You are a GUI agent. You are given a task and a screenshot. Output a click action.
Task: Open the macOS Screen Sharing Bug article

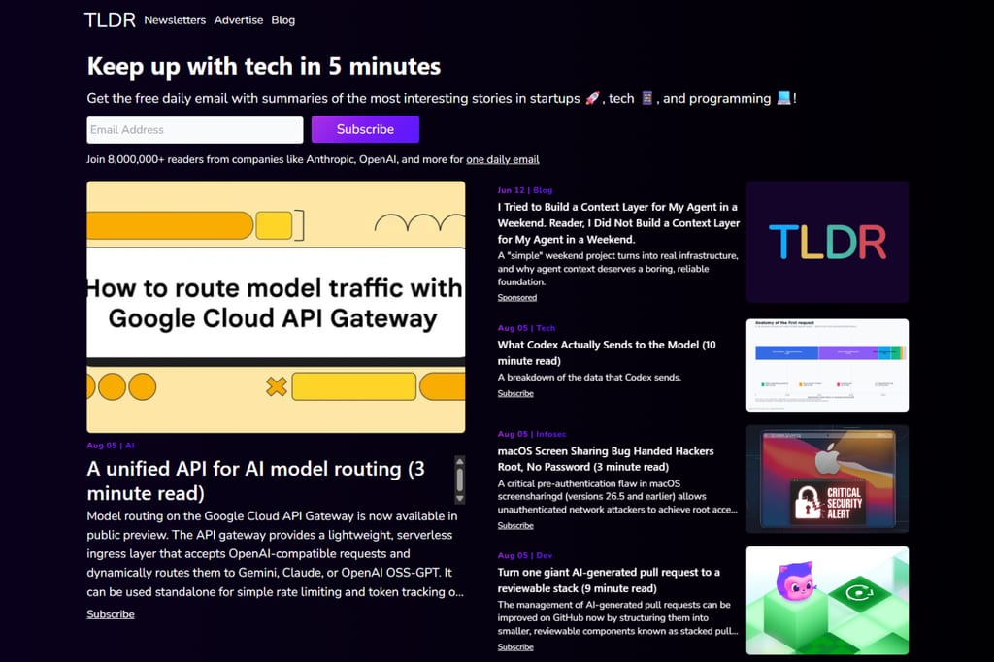click(606, 459)
